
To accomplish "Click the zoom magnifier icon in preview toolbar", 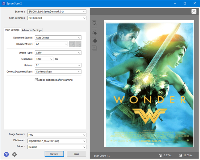I will [94, 23].
